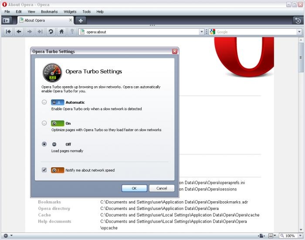Click the orange network speed notify icon
The image size is (305, 240).
point(58,170)
